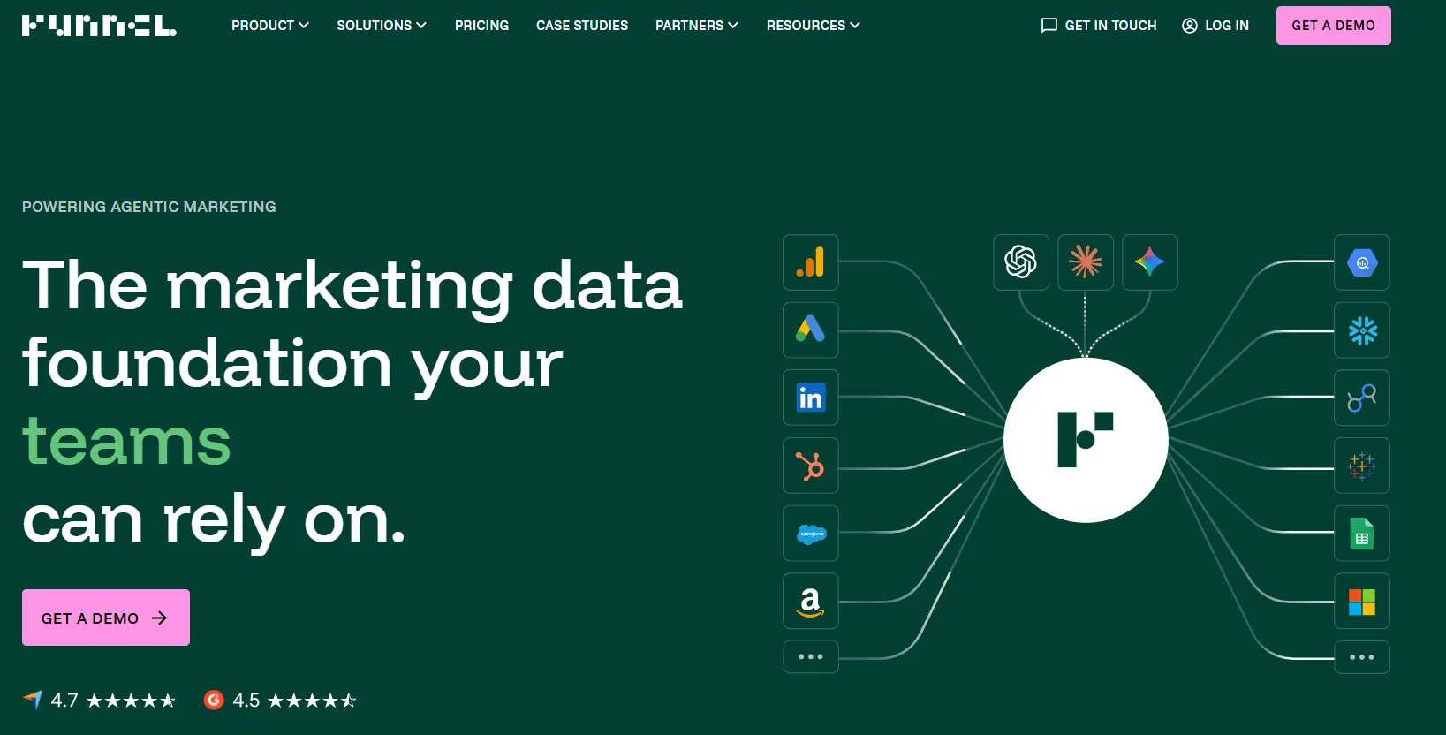Expand the Partners menu

(x=697, y=26)
